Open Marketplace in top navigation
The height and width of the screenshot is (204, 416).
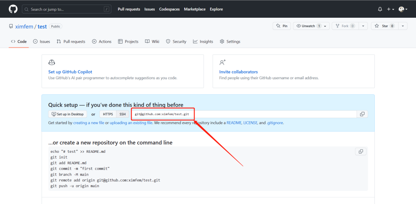pos(195,9)
